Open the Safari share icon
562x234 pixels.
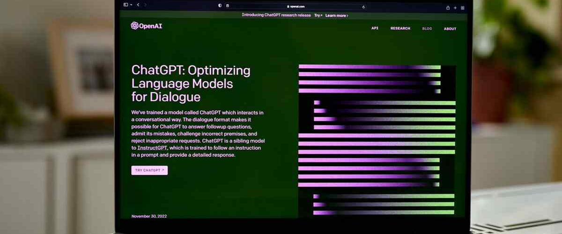(448, 7)
